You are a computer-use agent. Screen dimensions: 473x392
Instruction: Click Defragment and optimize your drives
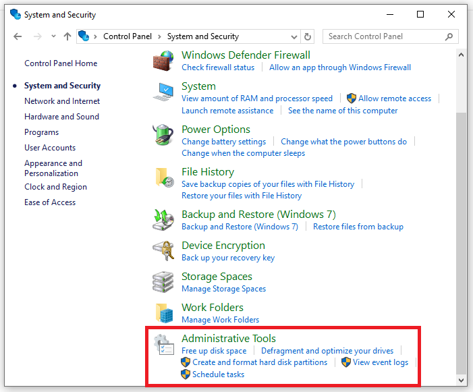point(327,351)
